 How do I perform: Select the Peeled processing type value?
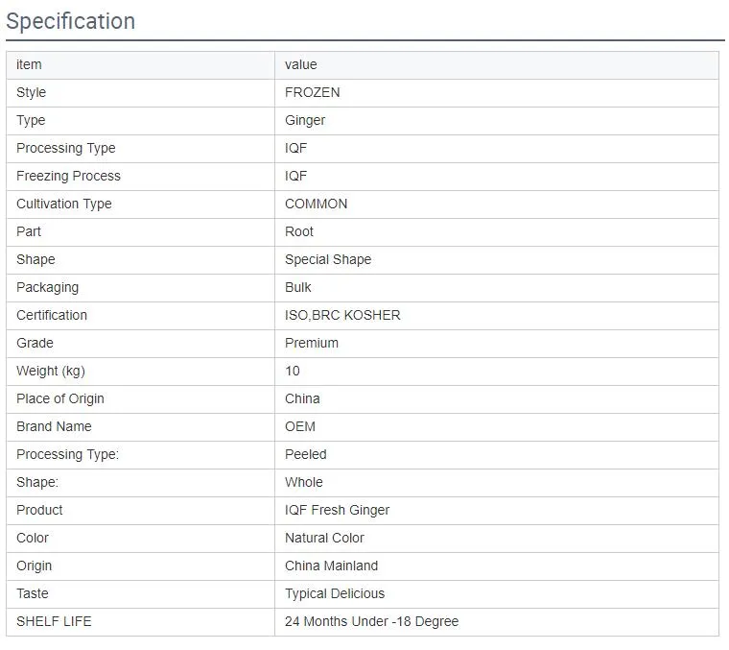(x=306, y=454)
